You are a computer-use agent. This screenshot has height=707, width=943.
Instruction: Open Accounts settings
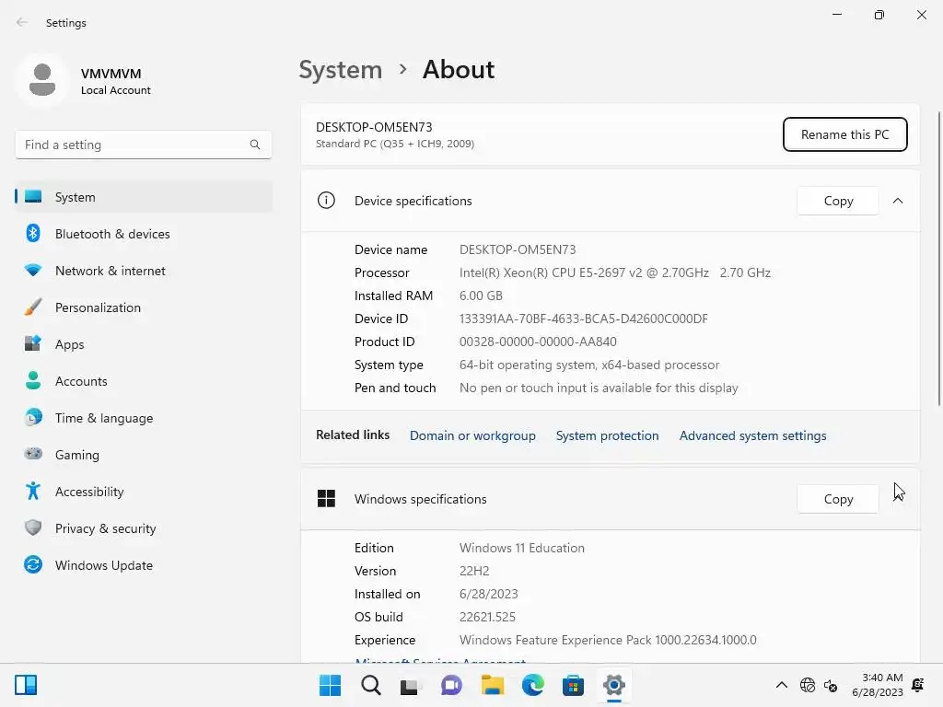tap(144, 381)
